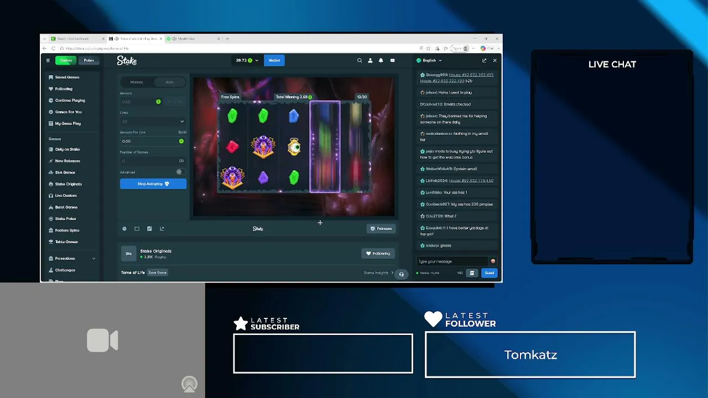Click the Following button under the game

(x=378, y=254)
